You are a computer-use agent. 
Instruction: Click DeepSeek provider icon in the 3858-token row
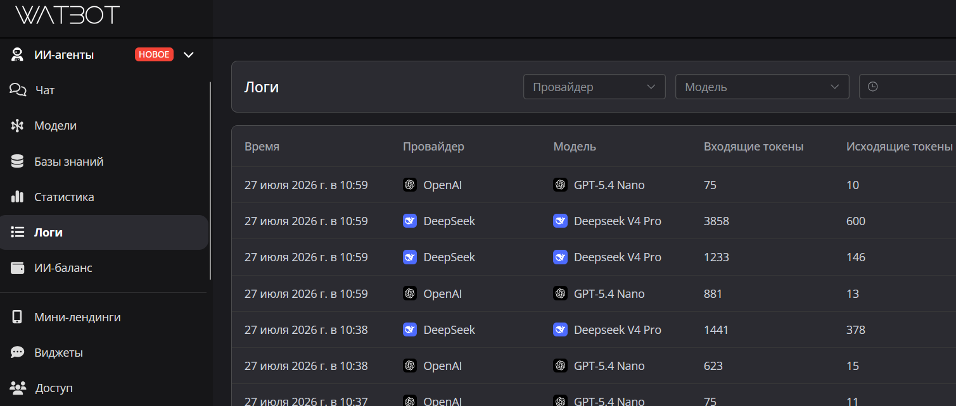[x=410, y=221]
